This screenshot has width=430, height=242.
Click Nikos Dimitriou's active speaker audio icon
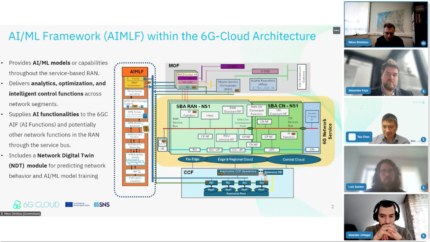pyautogui.click(x=423, y=43)
